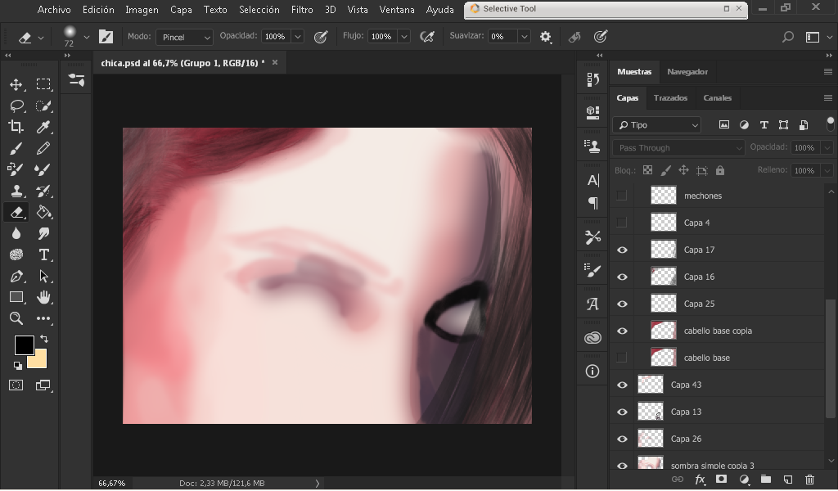Select the Capa 43 layer thumbnail
The image size is (838, 491).
click(651, 385)
